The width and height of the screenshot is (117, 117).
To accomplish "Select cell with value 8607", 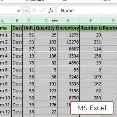I will pos(68,49).
